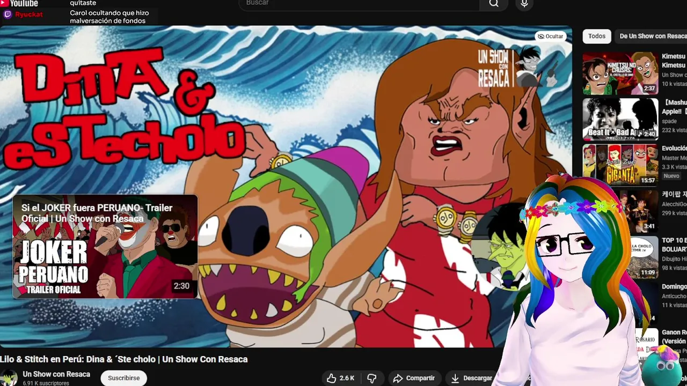687x386 pixels.
Task: Open the Kimetsu video title
Action: point(674,61)
